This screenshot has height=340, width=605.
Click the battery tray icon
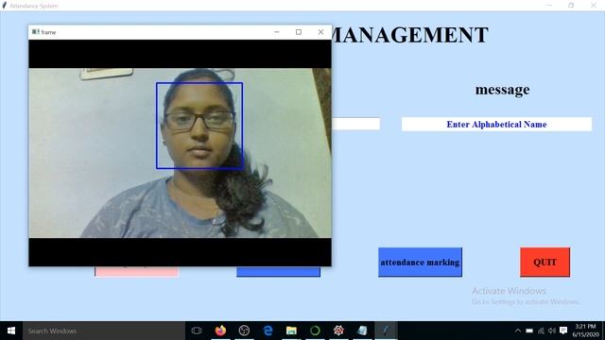[529, 331]
